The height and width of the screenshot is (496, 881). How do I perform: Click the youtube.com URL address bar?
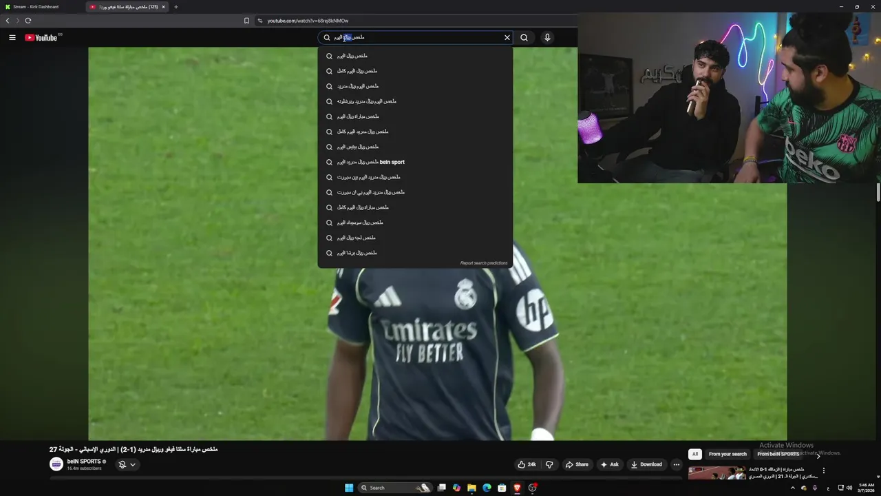308,21
